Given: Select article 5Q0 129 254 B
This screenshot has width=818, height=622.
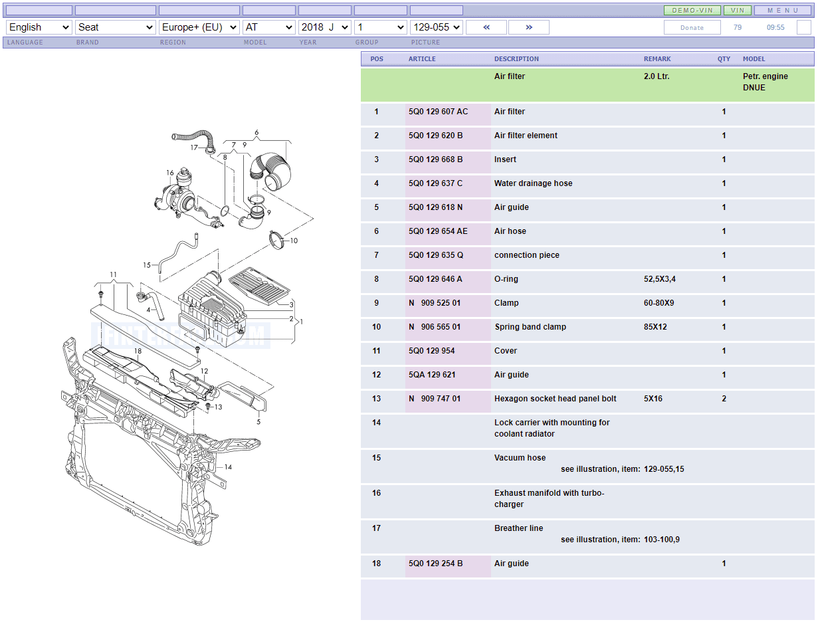Looking at the screenshot, I should [435, 564].
